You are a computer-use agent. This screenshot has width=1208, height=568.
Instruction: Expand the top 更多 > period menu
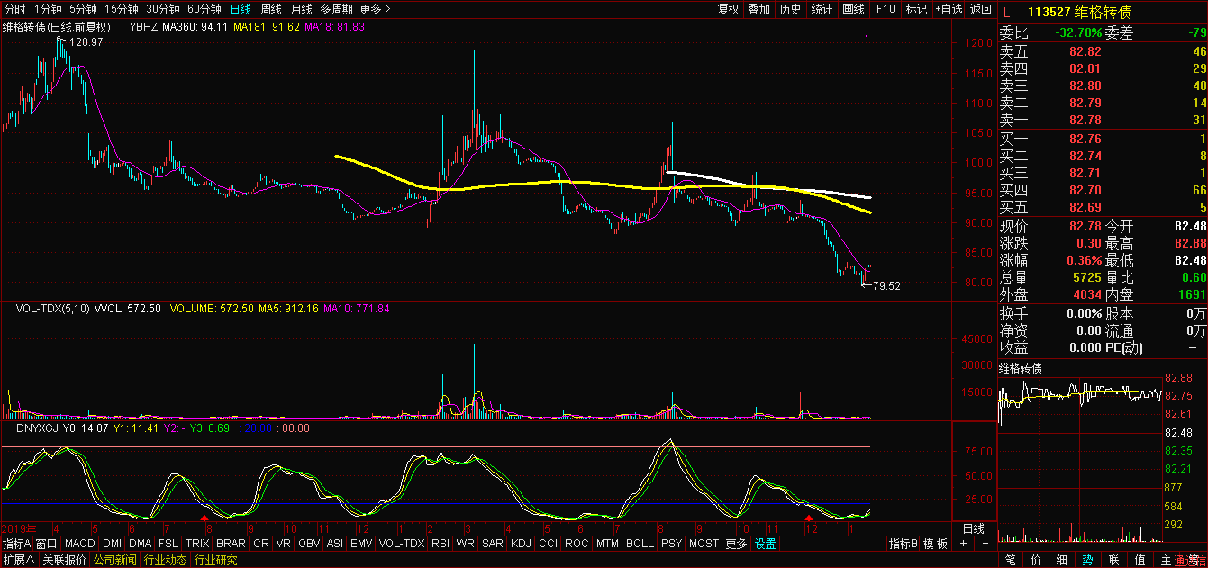pyautogui.click(x=375, y=9)
